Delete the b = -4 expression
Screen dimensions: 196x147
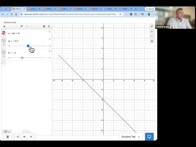tap(50, 51)
